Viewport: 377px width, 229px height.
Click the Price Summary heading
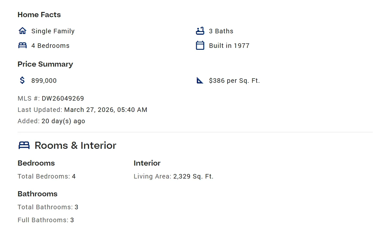tap(45, 64)
